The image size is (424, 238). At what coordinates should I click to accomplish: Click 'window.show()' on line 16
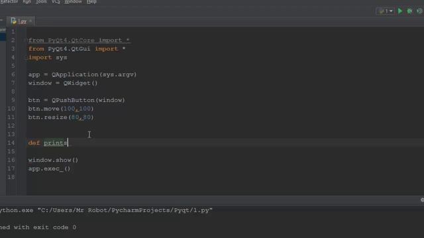[53, 160]
